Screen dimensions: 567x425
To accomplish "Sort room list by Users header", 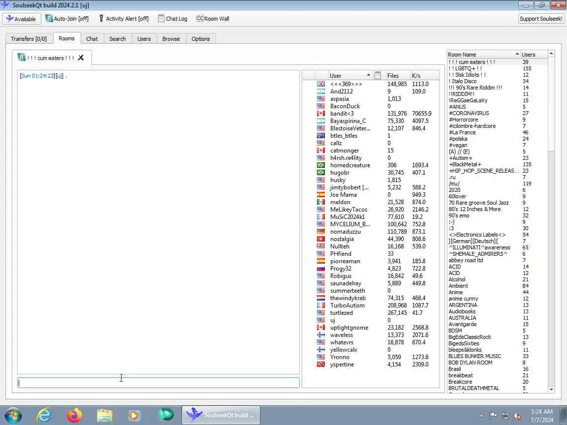I will tap(534, 55).
